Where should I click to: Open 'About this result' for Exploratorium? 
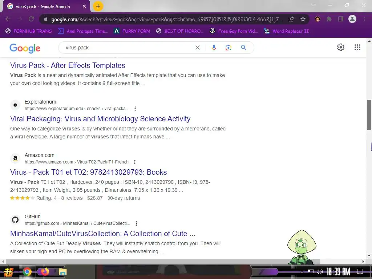(135, 109)
